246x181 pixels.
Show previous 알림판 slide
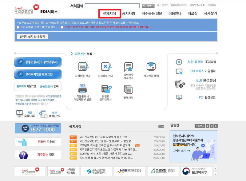[207, 126]
